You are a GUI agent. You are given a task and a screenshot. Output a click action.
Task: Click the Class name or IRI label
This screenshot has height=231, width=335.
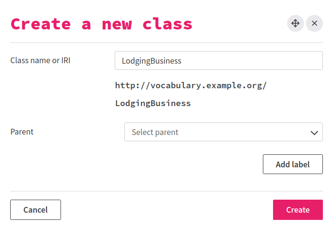point(40,61)
